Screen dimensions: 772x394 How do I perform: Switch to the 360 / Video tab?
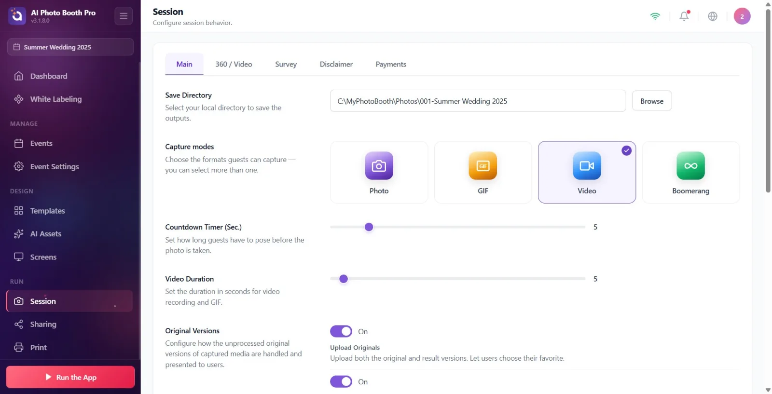tap(234, 64)
